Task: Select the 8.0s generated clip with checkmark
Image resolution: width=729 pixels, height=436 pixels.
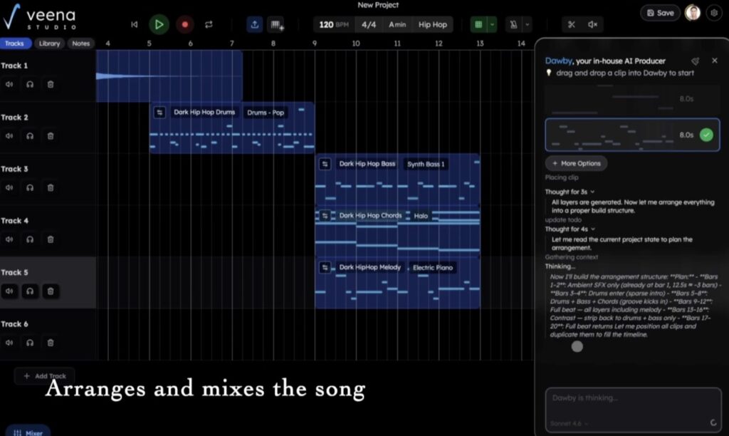Action: click(x=632, y=135)
